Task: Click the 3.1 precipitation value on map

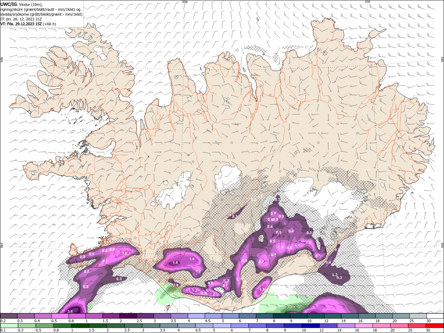Action: coord(70,311)
